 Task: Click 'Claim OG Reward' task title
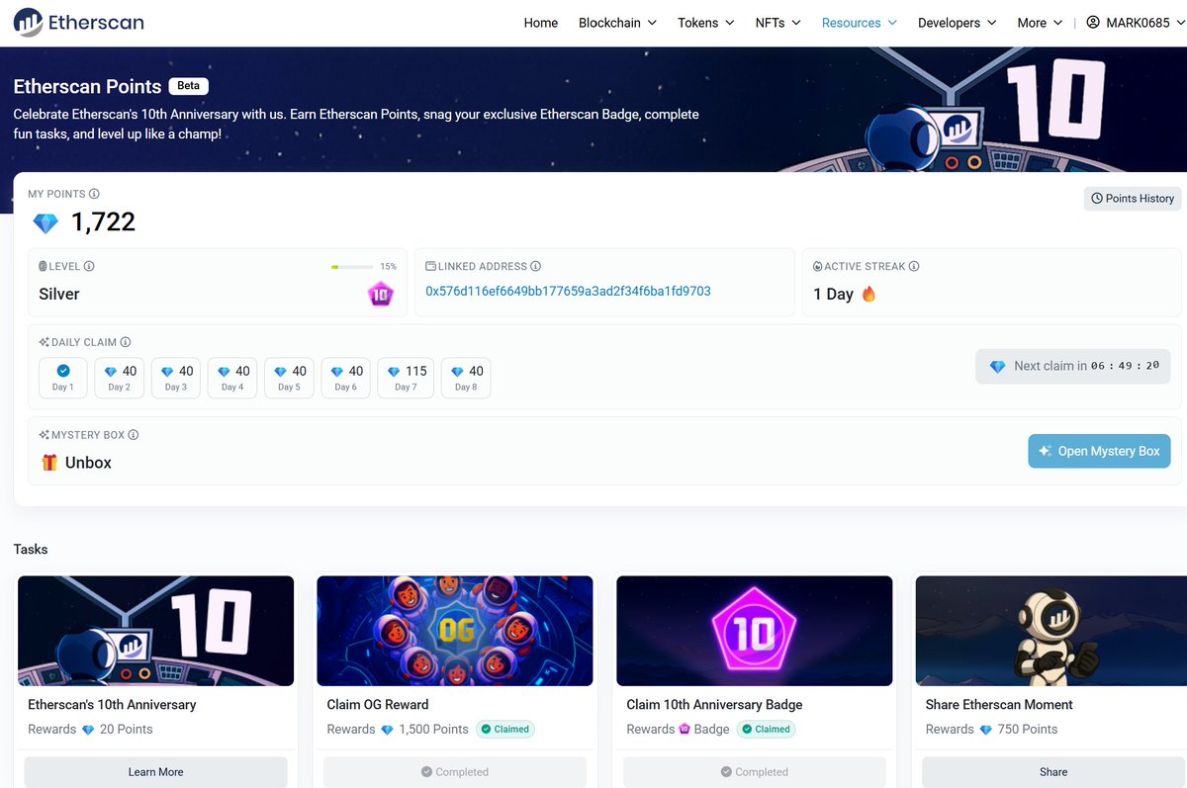378,705
